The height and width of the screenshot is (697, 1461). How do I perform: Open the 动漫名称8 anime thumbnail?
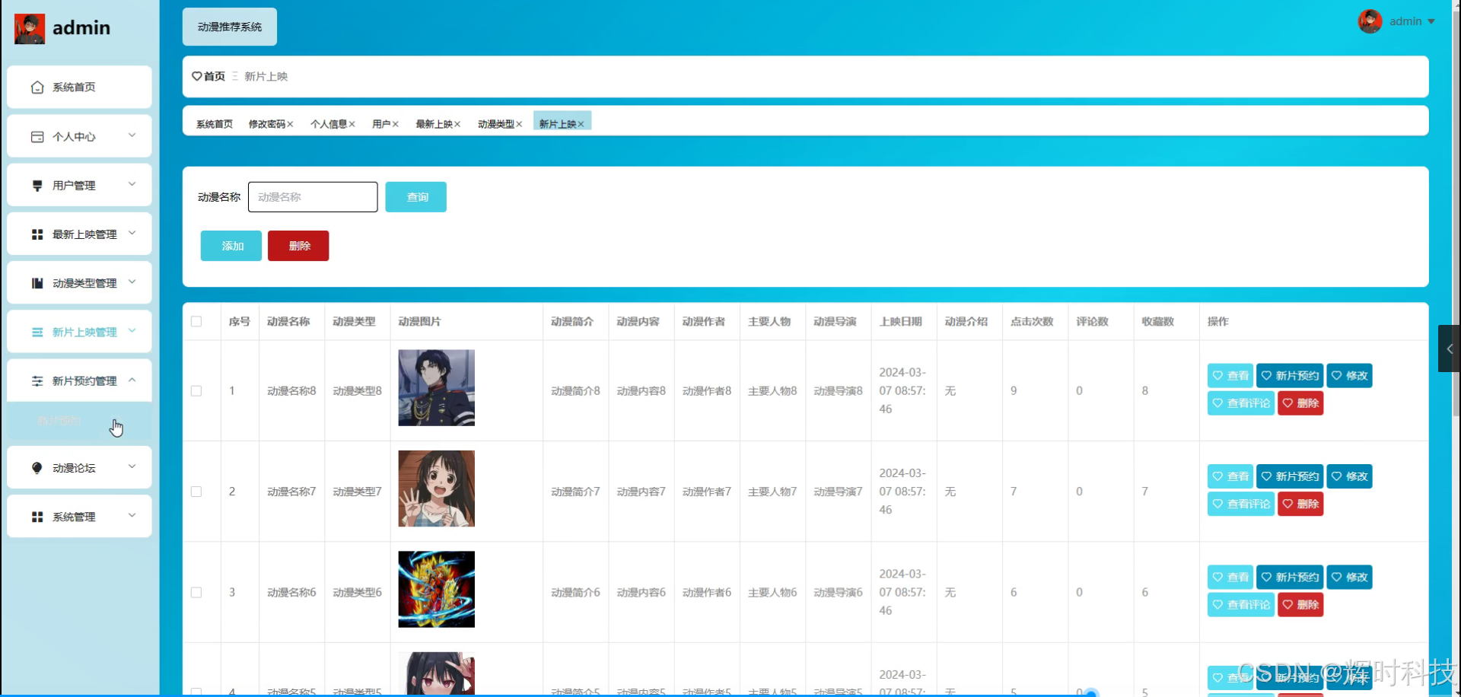pos(437,388)
